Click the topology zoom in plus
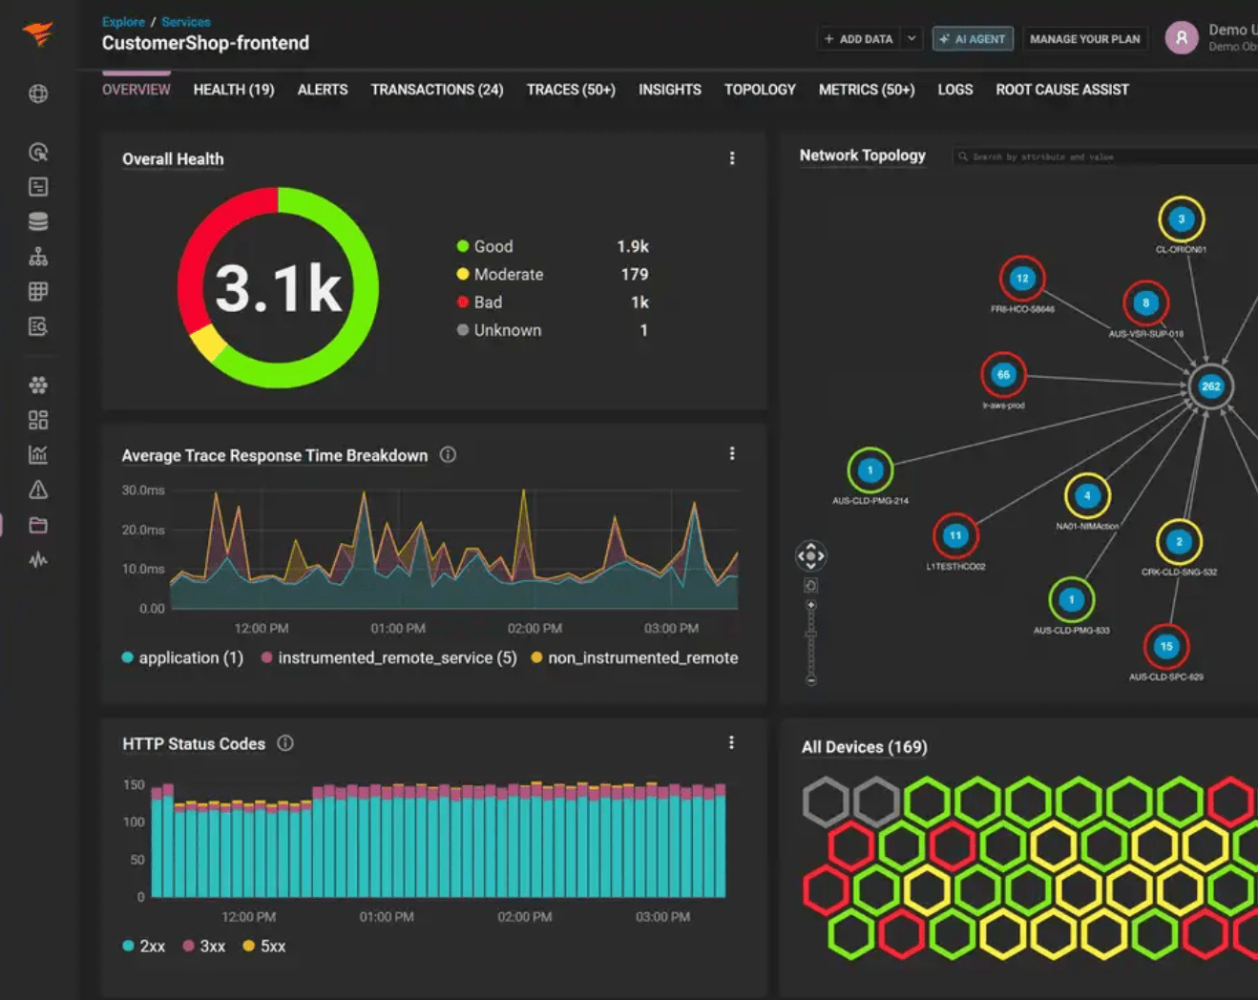 point(811,605)
